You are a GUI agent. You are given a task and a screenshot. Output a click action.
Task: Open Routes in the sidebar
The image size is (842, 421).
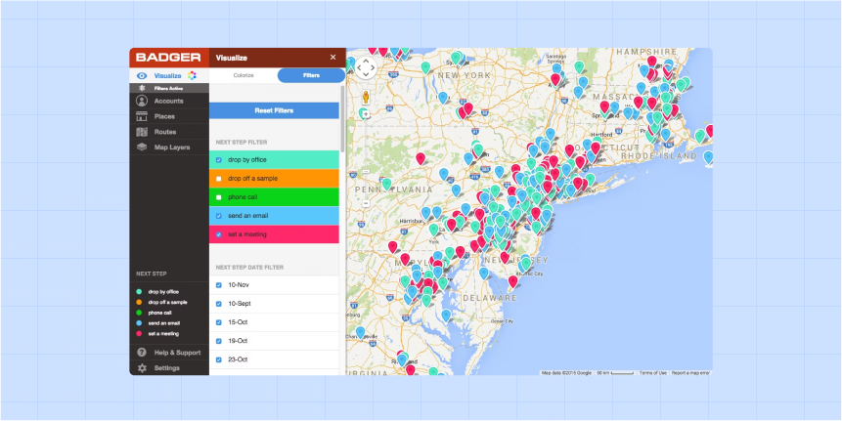coord(168,132)
